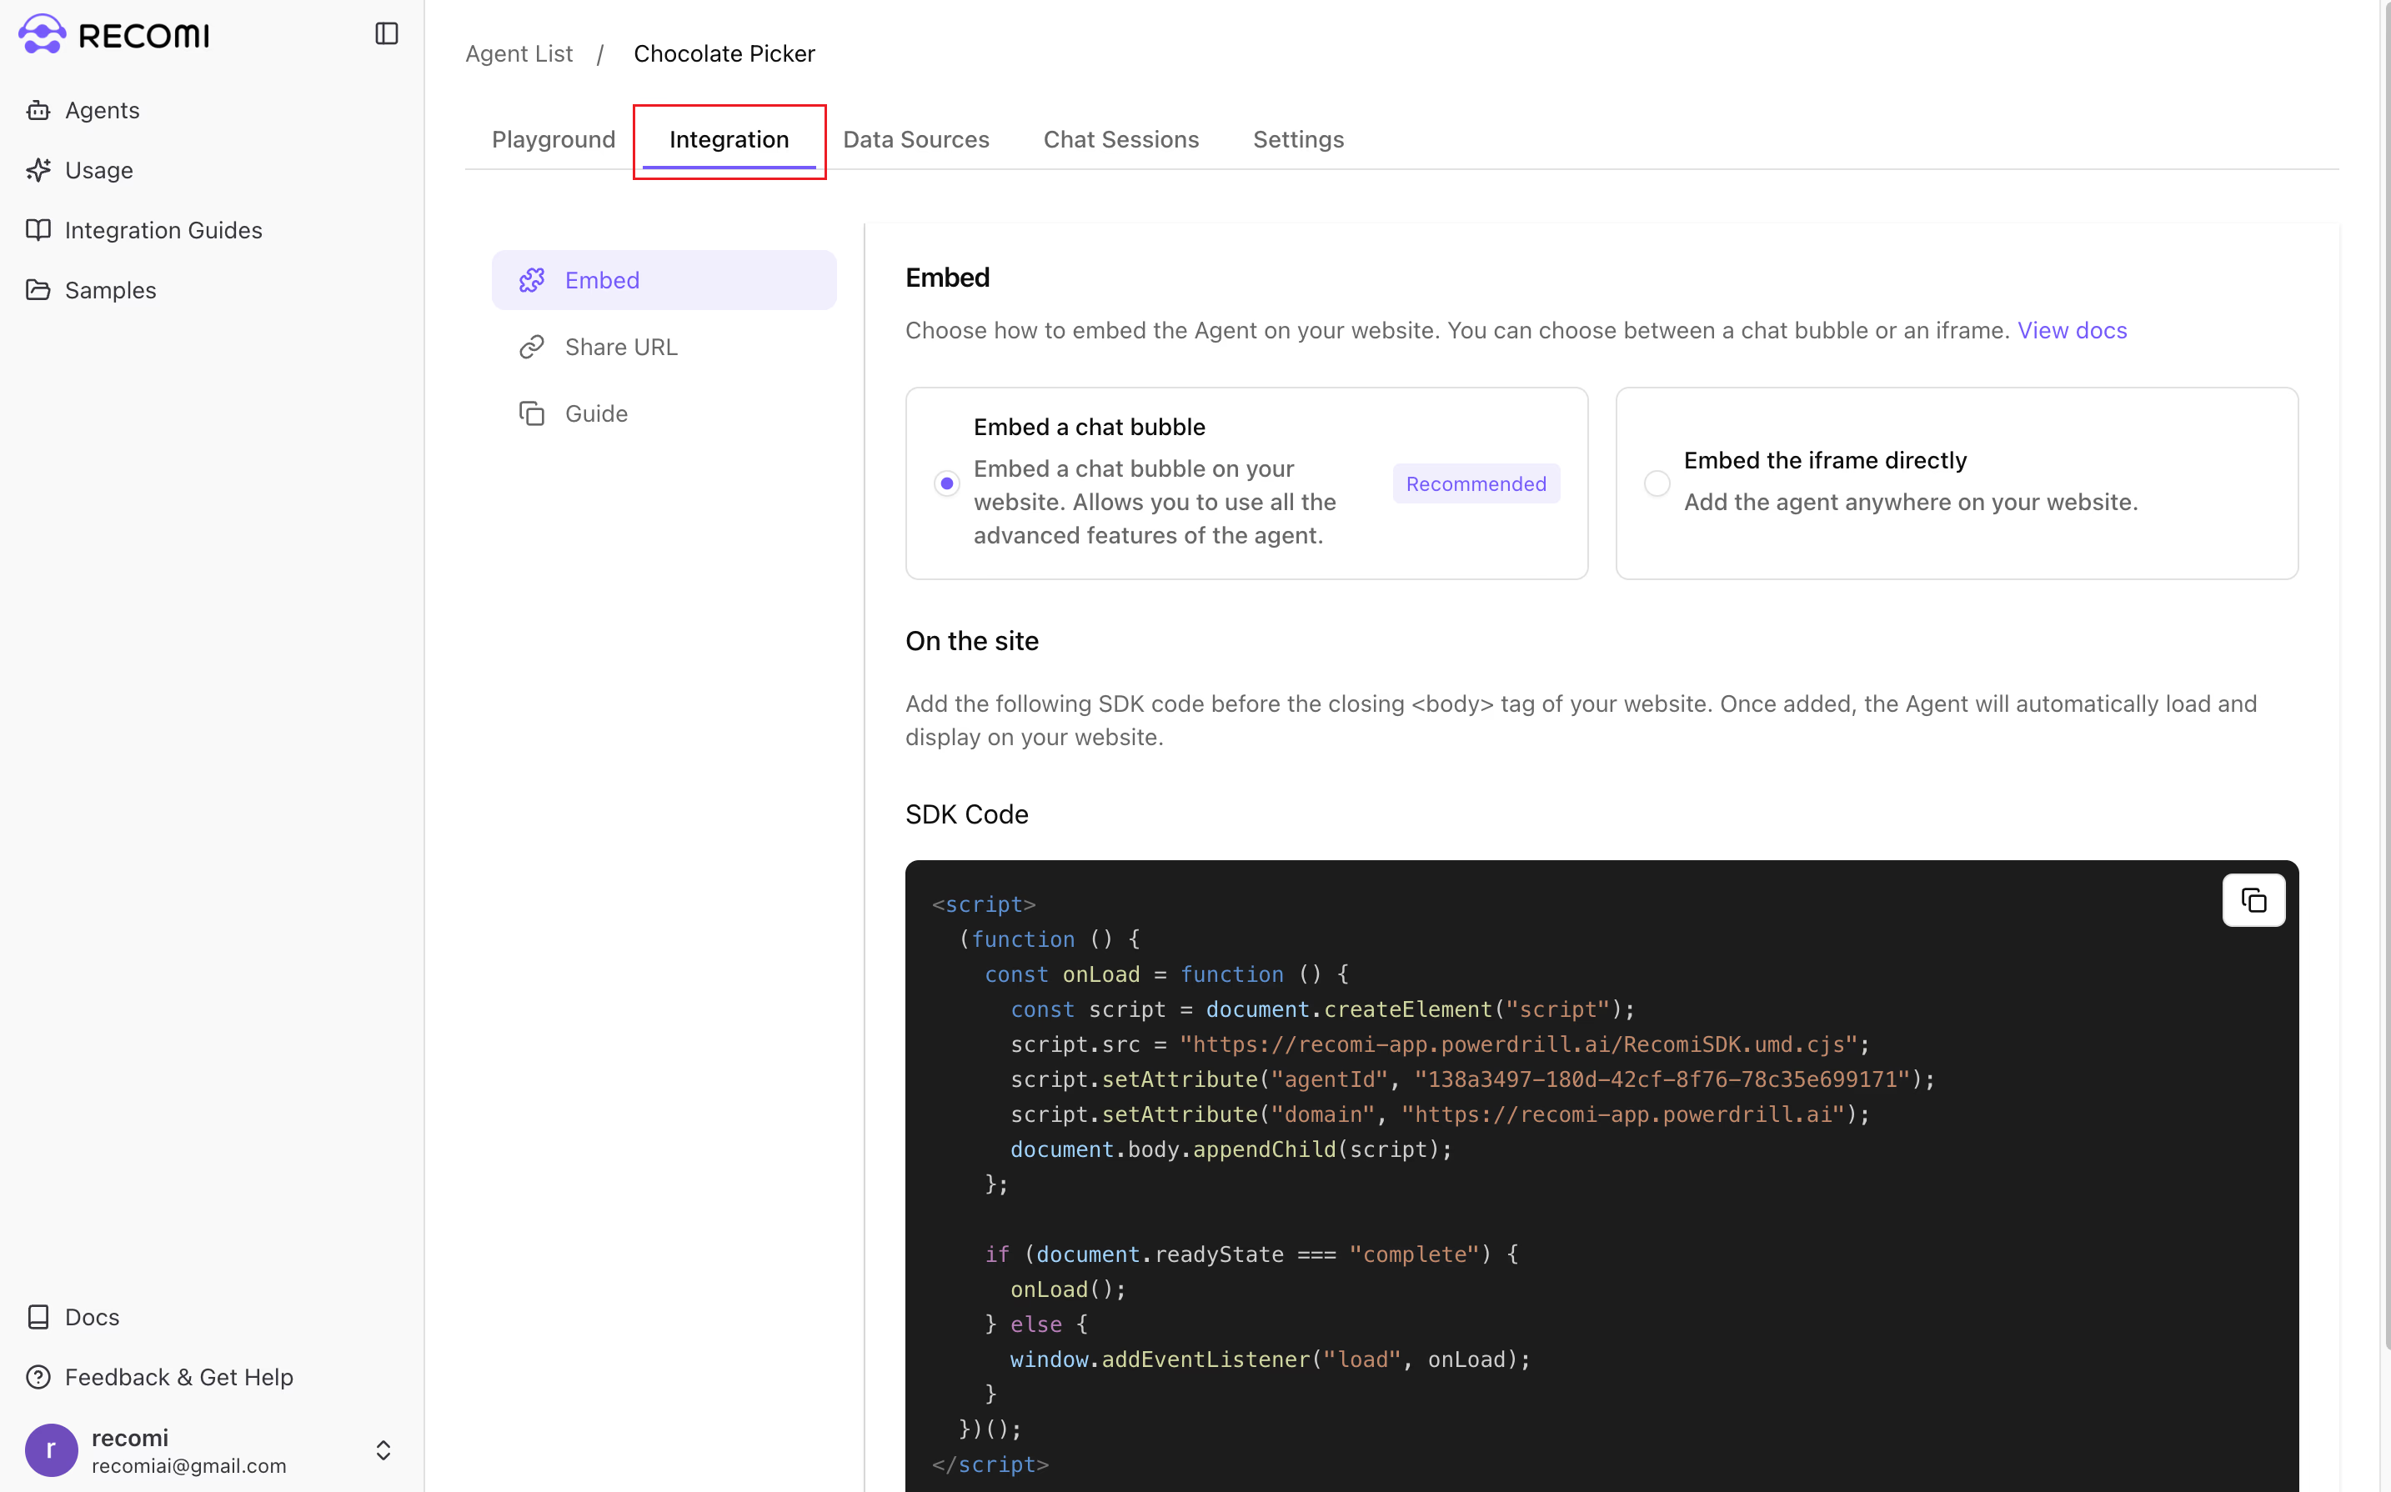Click the window.addEventListener code line
Viewport: 2391px width, 1492px height.
pos(1270,1359)
